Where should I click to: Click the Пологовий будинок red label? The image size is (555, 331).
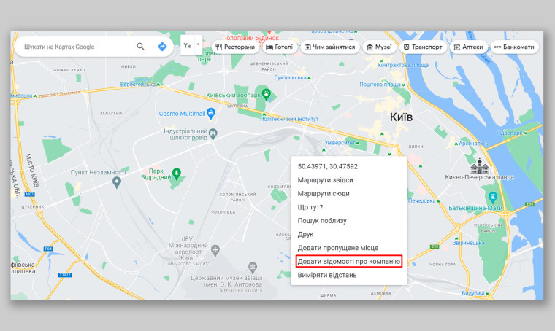(x=250, y=38)
